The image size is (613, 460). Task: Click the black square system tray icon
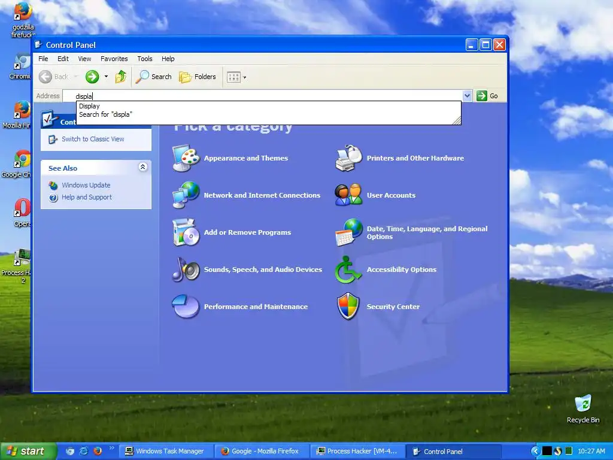(x=547, y=451)
